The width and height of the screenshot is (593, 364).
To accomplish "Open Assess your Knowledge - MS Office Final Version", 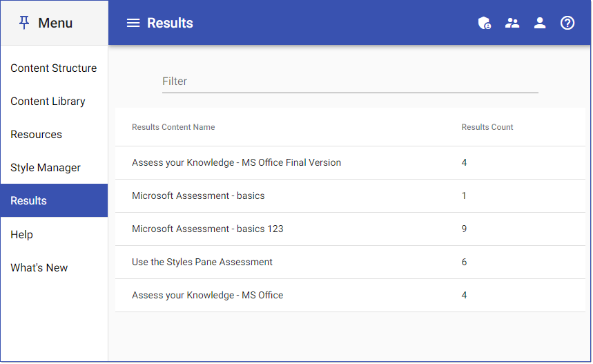I will point(350,163).
